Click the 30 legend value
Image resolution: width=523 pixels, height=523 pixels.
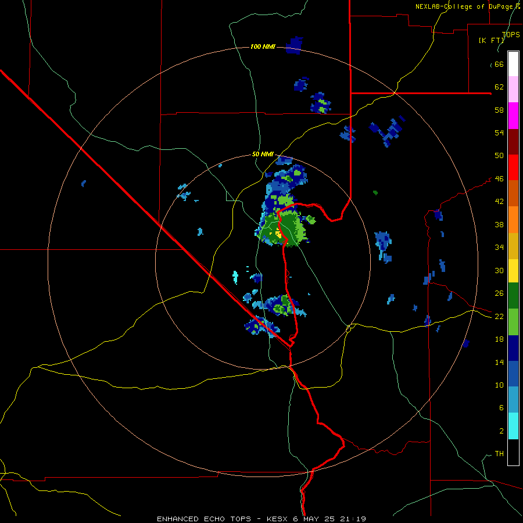point(499,270)
